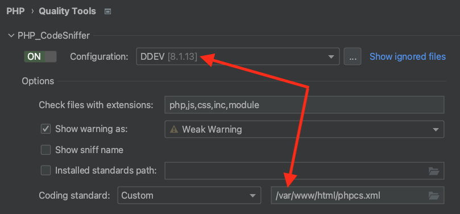This screenshot has height=214, width=460.
Task: Browse folder for phpcs.xml ruleset path
Action: tap(434, 195)
